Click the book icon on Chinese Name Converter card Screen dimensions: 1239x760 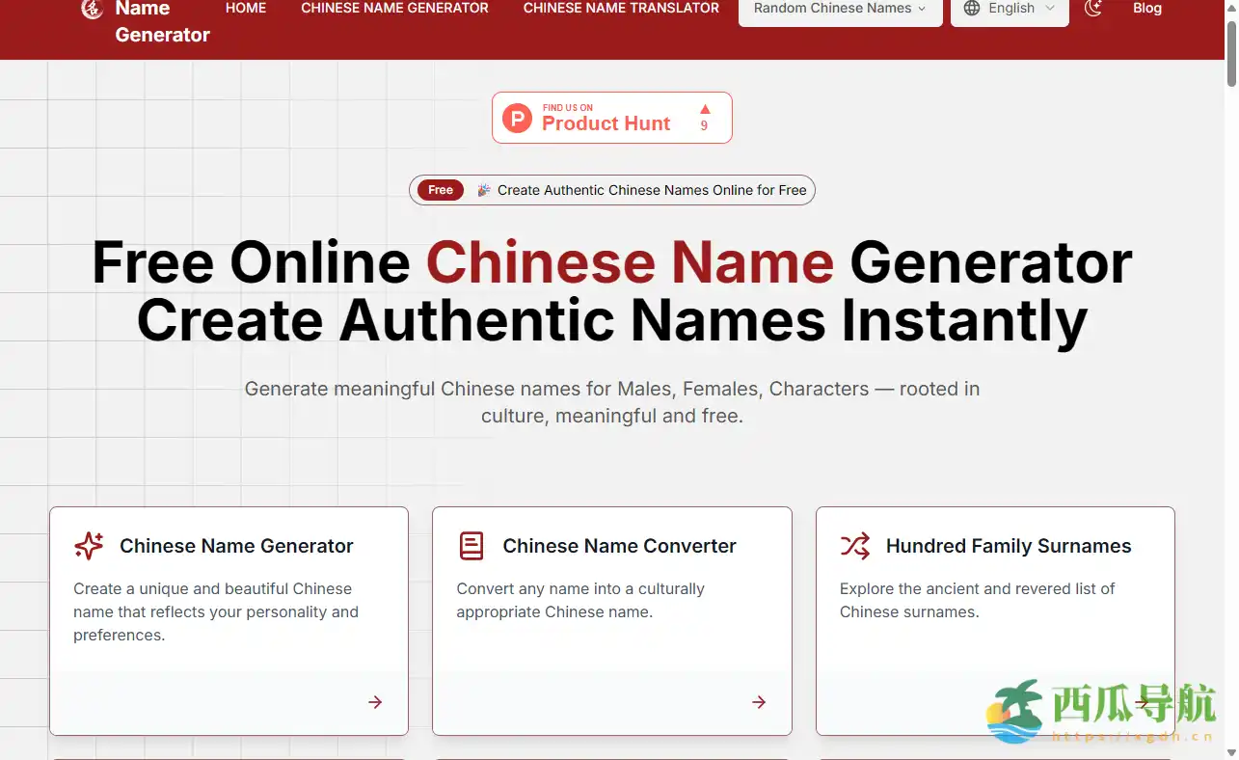pyautogui.click(x=471, y=546)
